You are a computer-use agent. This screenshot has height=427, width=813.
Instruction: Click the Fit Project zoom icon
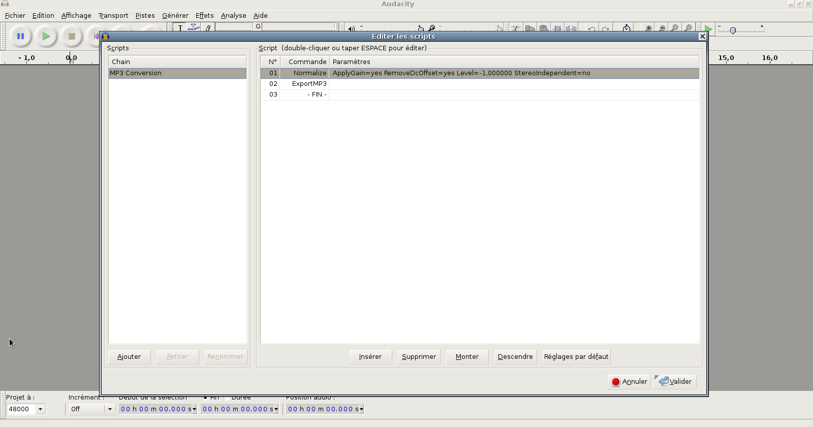point(688,28)
